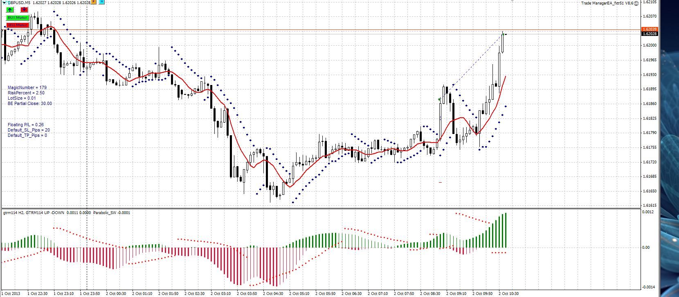Open the GBPUSD,M5 chart dropdown triangle
The height and width of the screenshot is (297, 679).
tap(5, 2)
